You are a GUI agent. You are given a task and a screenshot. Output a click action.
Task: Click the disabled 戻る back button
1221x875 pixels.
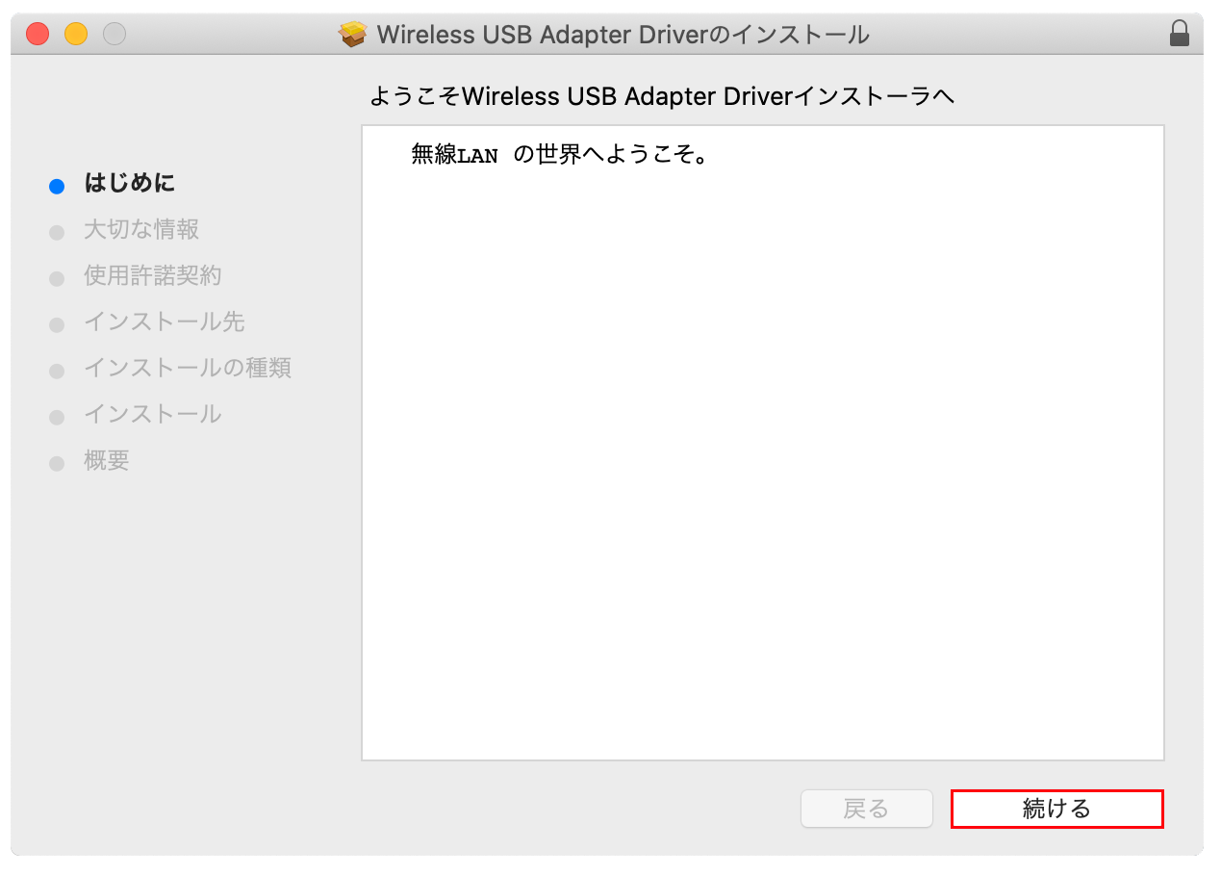point(866,809)
